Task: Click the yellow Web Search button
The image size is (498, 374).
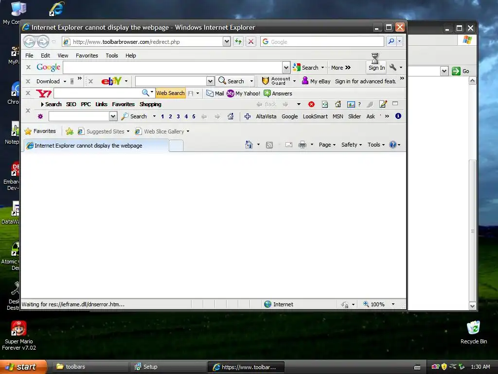Action: coord(170,93)
